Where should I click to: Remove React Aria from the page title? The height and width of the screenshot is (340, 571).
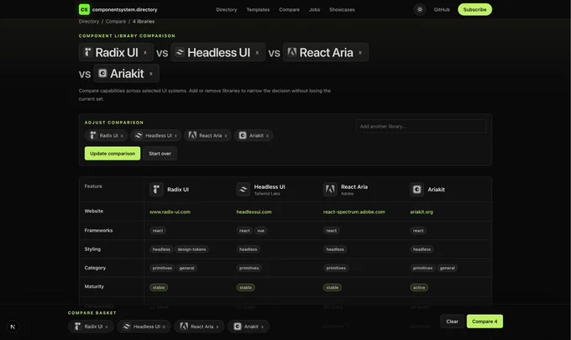pyautogui.click(x=360, y=53)
